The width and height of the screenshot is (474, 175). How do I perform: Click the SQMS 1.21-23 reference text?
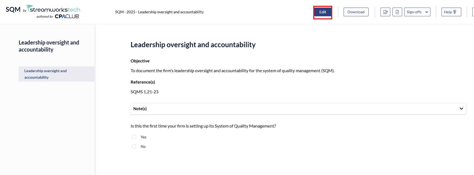coord(144,92)
